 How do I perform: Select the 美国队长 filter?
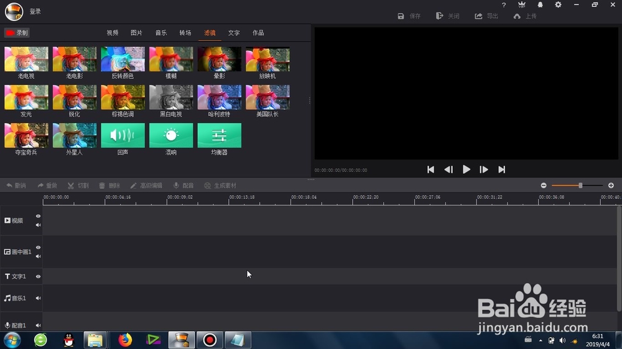(267, 97)
